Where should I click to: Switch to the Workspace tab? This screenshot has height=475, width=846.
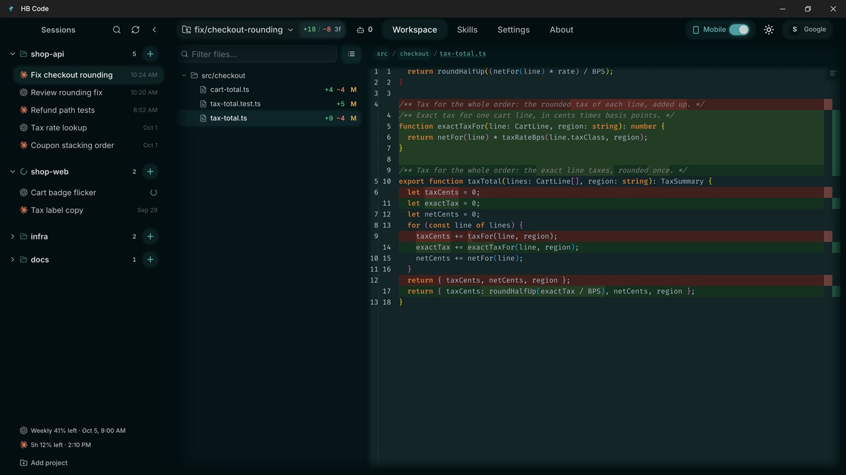pyautogui.click(x=415, y=30)
